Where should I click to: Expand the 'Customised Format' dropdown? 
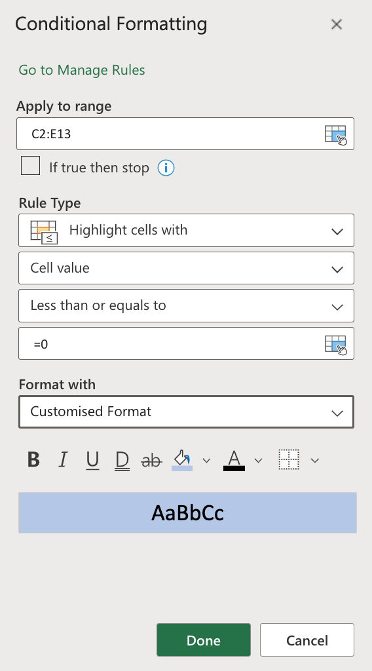[186, 412]
